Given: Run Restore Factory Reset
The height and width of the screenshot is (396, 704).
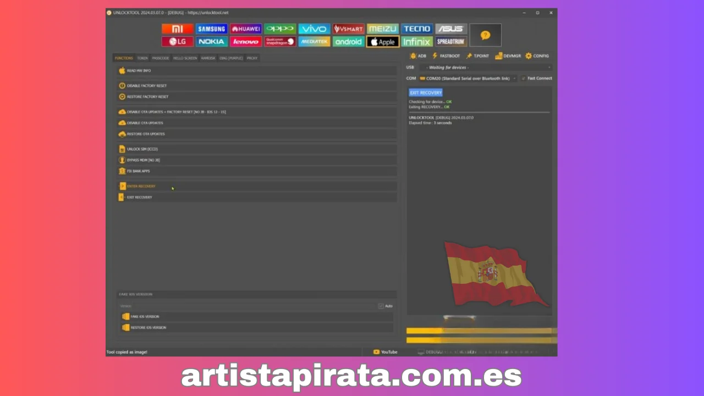Looking at the screenshot, I should 257,97.
